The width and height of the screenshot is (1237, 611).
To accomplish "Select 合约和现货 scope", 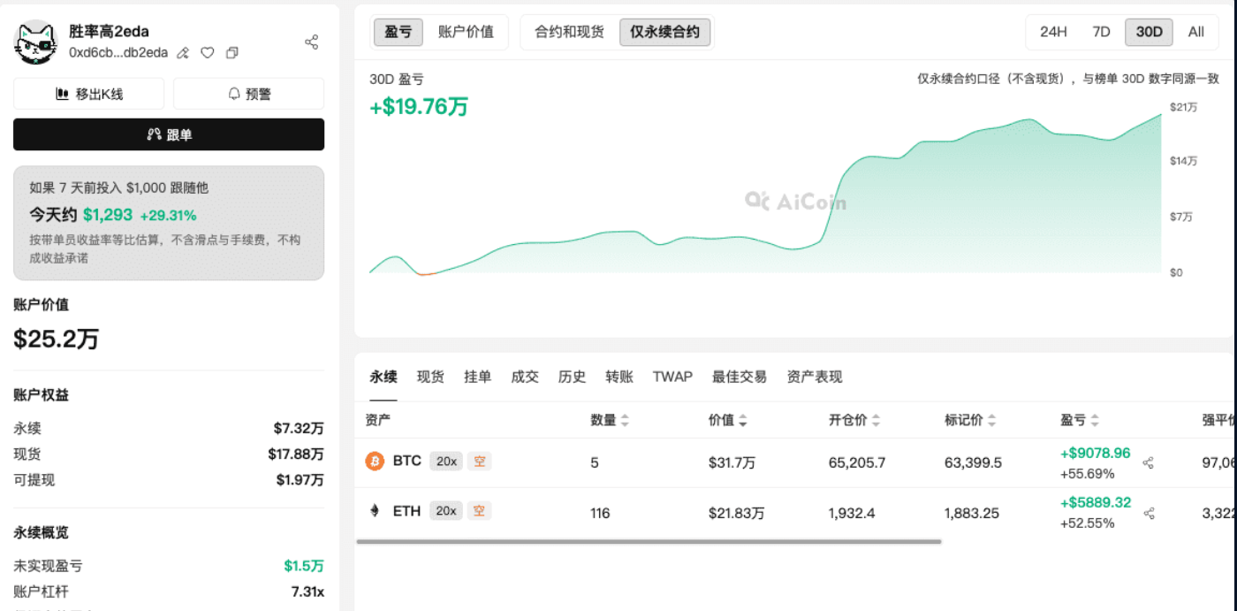I will point(569,32).
